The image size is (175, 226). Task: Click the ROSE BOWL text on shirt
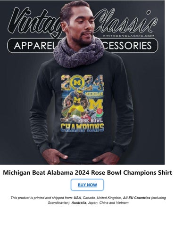[91, 121]
